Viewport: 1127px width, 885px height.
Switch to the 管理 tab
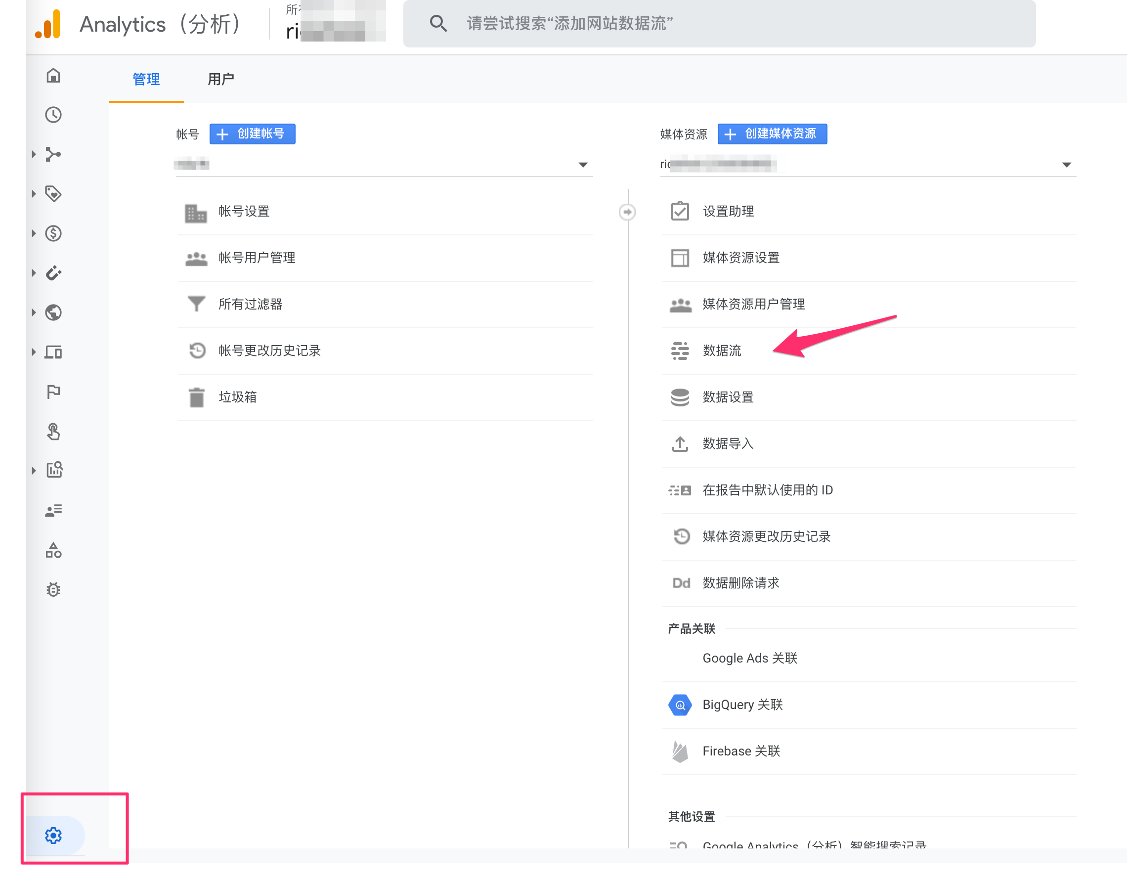[146, 79]
